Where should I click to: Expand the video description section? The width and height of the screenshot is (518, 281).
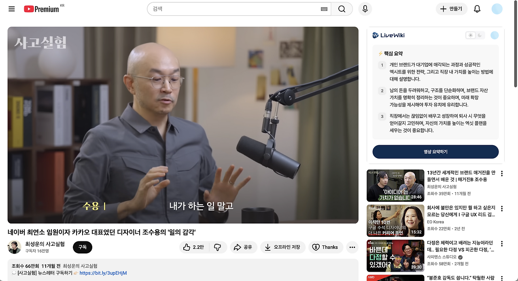click(x=183, y=267)
